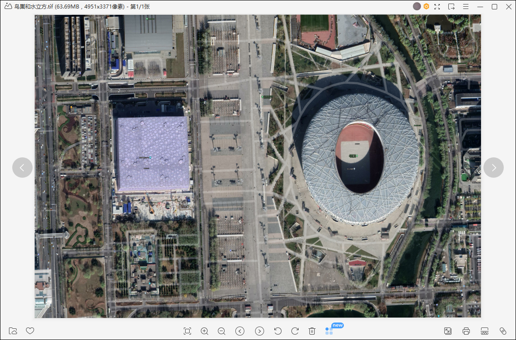Zoom out with the minus magnifier

tap(221, 331)
